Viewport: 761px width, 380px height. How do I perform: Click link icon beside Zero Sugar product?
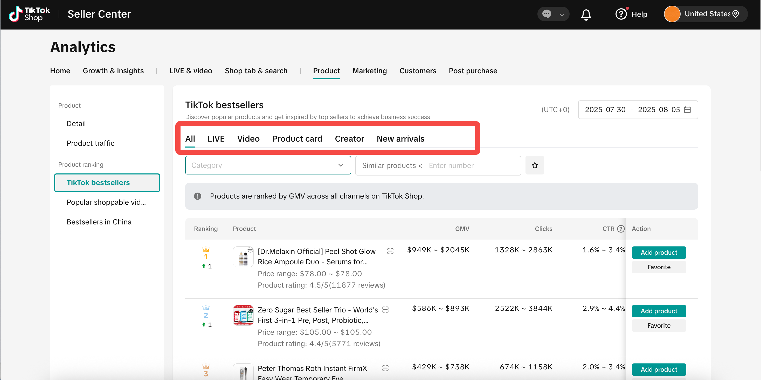click(x=385, y=310)
